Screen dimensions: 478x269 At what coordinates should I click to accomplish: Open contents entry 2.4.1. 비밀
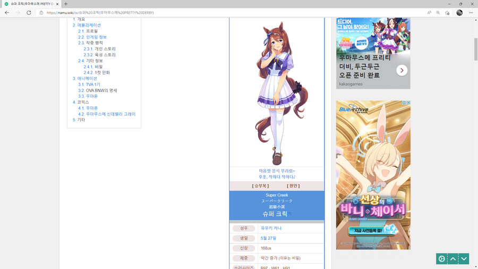pos(93,66)
